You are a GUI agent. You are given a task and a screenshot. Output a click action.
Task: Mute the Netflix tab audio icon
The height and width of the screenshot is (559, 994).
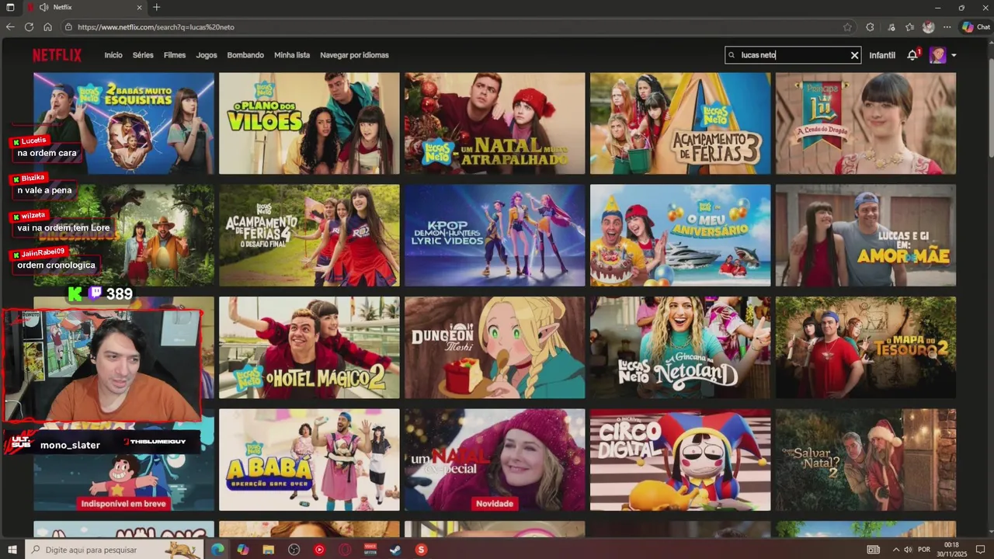(43, 7)
